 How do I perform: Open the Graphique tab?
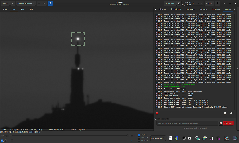pyautogui.click(x=203, y=9)
